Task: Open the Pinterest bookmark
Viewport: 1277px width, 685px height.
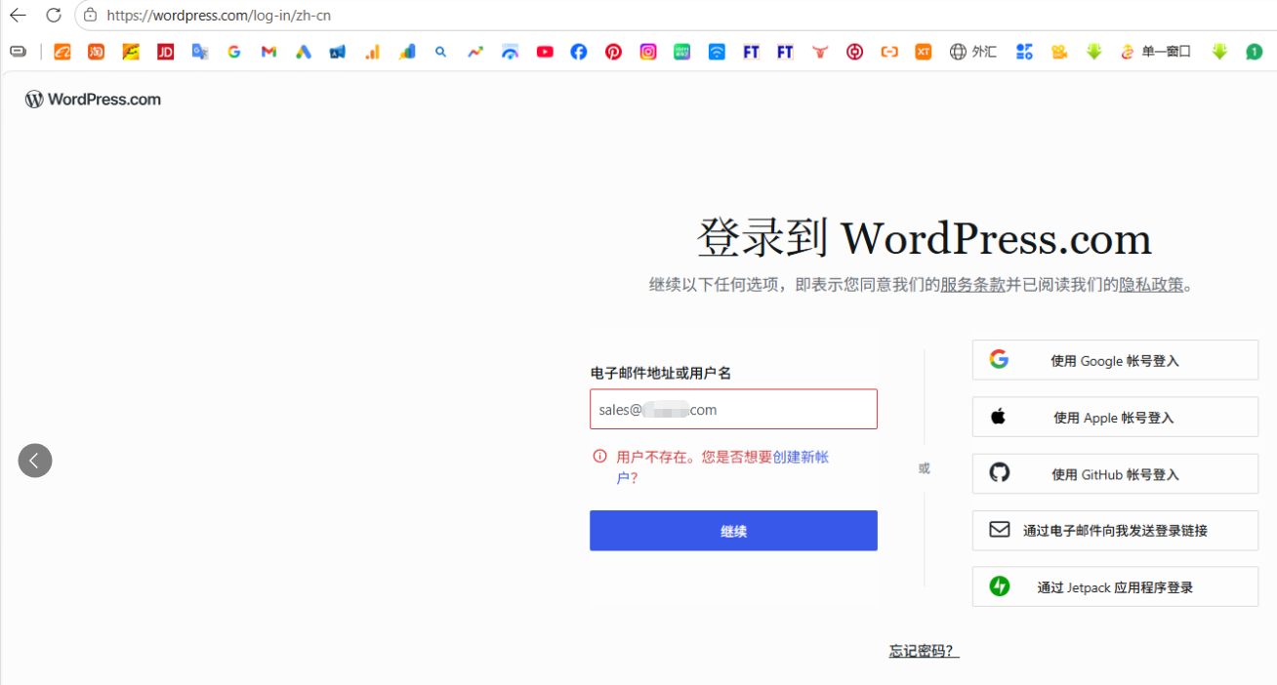Action: coord(613,52)
